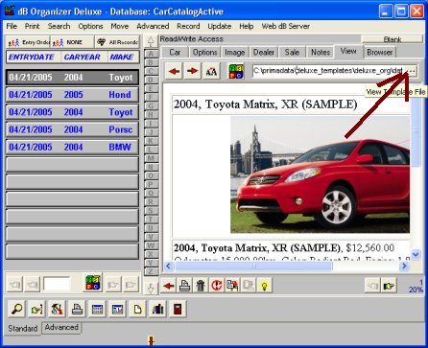
Task: Click the red back arrow in View tab
Action: click(174, 71)
